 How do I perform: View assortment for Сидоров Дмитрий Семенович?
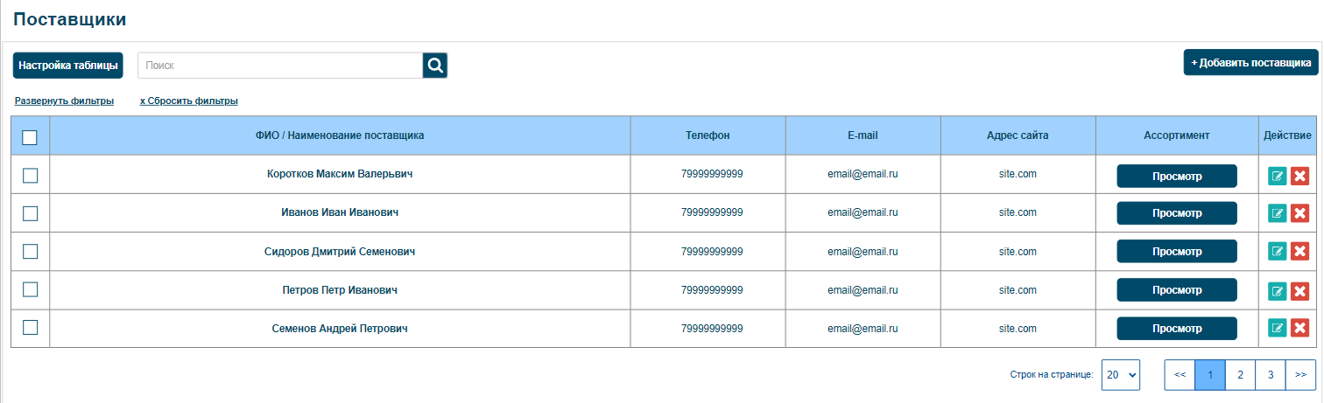[1177, 252]
